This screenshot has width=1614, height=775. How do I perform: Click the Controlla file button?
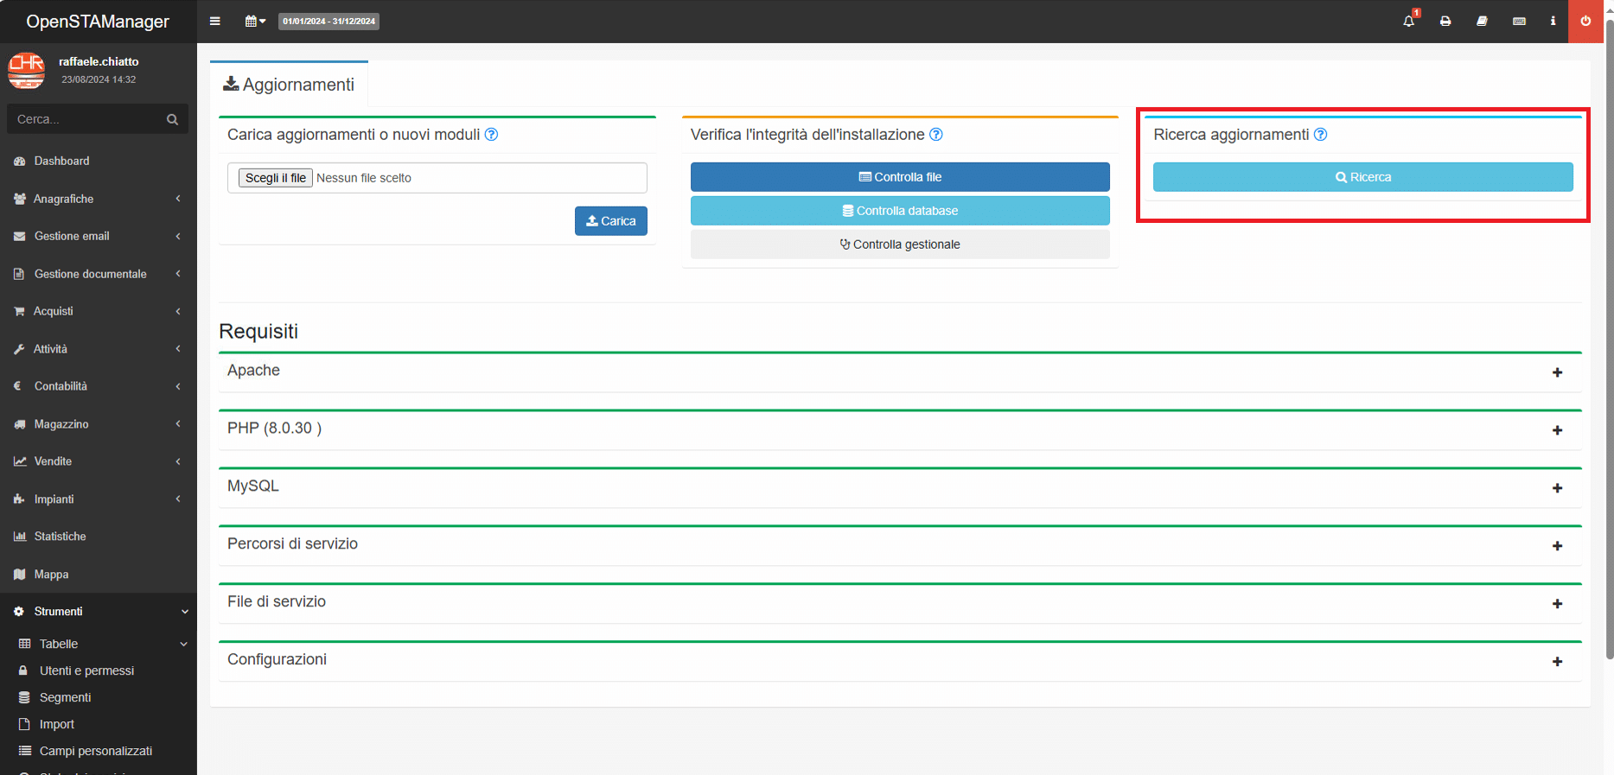[x=900, y=177]
